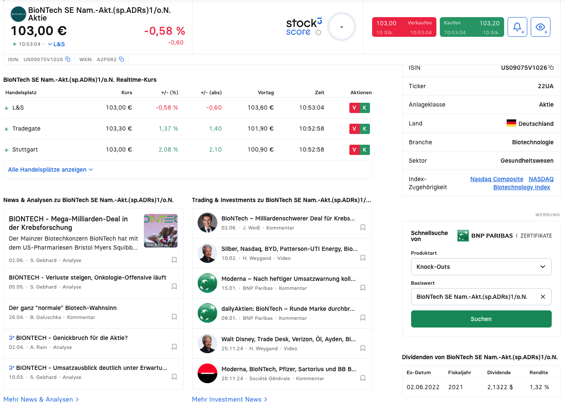
Task: Bookmark the Genickbruch für die Aktie article
Action: coord(174,347)
